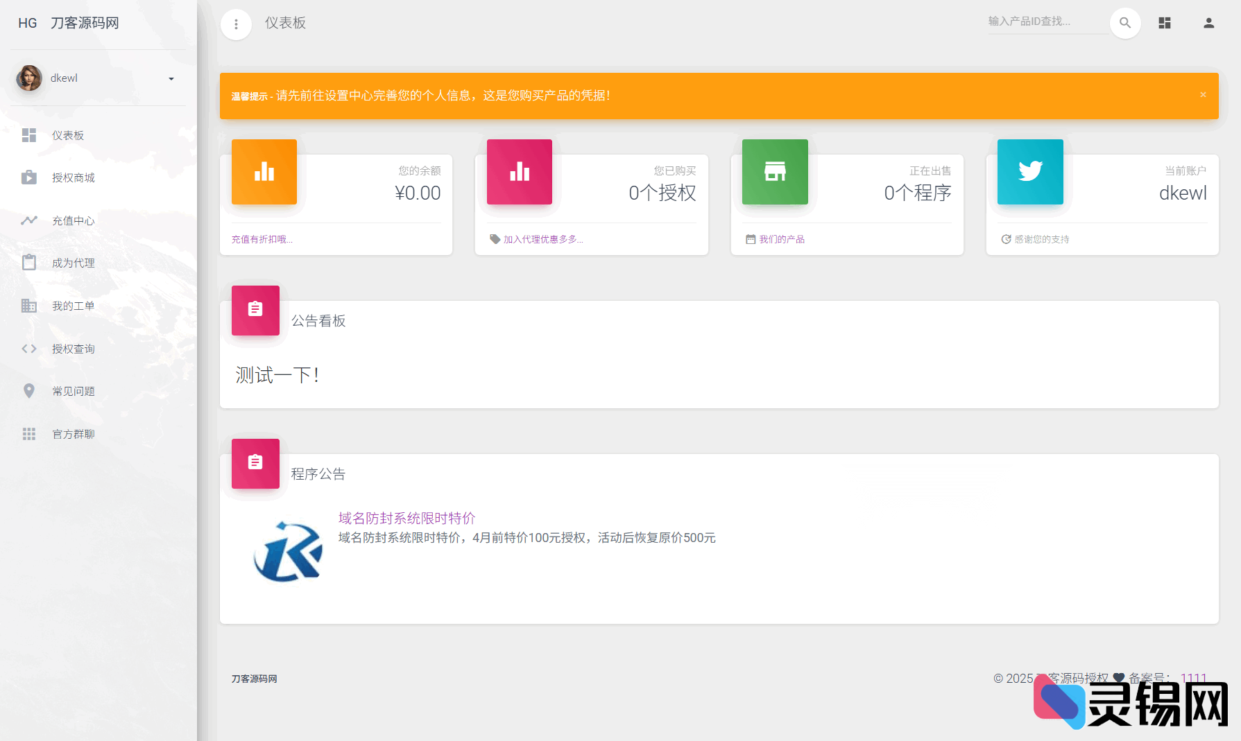
Task: Click the green storefront icon
Action: click(x=775, y=172)
